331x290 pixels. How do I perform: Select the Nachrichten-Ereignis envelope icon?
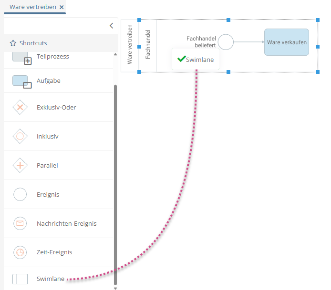click(x=20, y=223)
